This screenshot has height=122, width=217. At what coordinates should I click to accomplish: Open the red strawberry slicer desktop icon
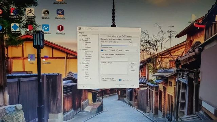coord(31,29)
